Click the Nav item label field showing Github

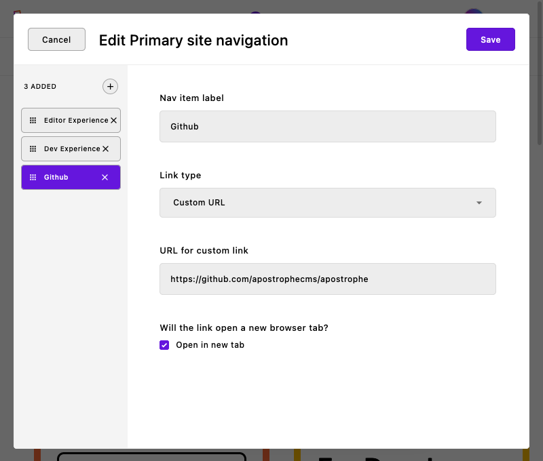[327, 126]
